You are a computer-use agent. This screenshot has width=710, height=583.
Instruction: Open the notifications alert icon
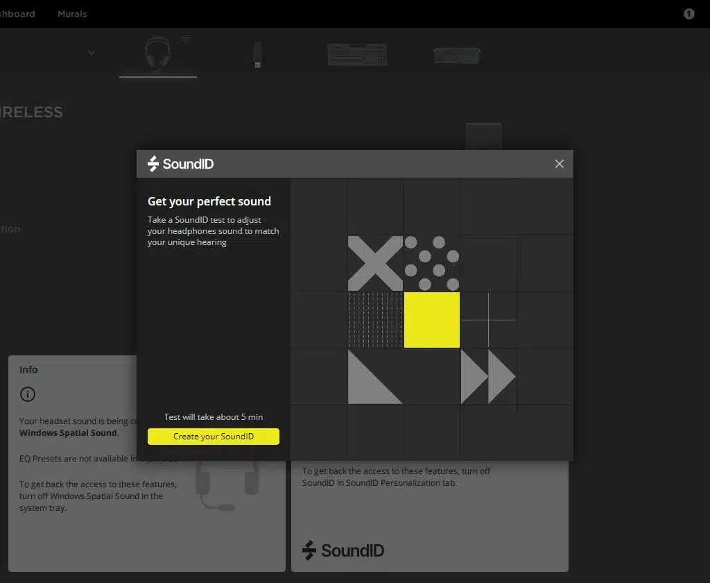coord(689,14)
